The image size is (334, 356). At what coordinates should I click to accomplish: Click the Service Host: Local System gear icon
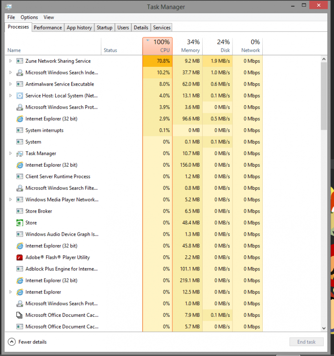tap(20, 96)
